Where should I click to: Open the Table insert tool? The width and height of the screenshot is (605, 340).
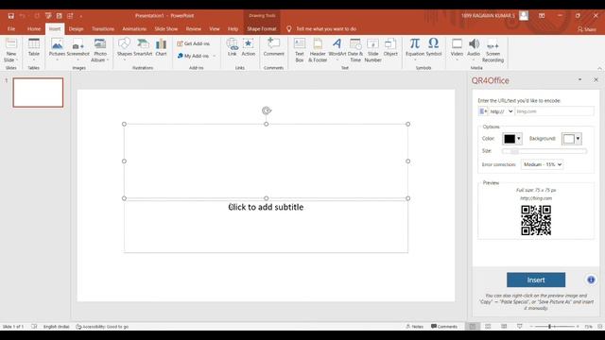click(34, 49)
